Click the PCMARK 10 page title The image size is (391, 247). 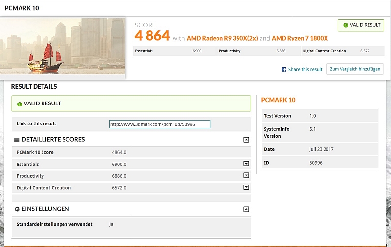click(x=22, y=8)
